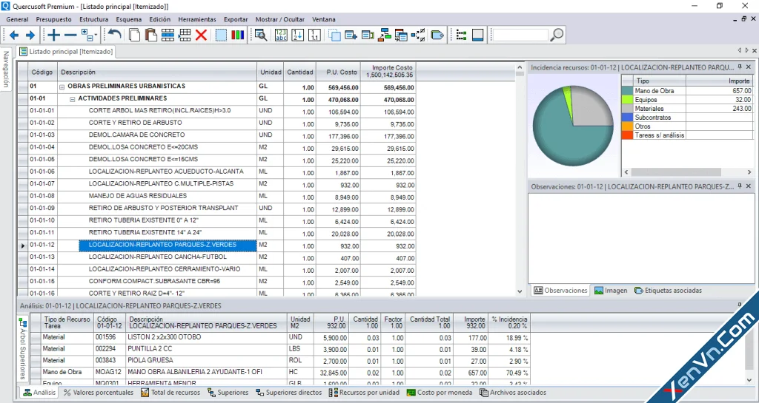Open the expand/collapse levels dropdown arrow
This screenshot has width=759, height=403.
96,35
